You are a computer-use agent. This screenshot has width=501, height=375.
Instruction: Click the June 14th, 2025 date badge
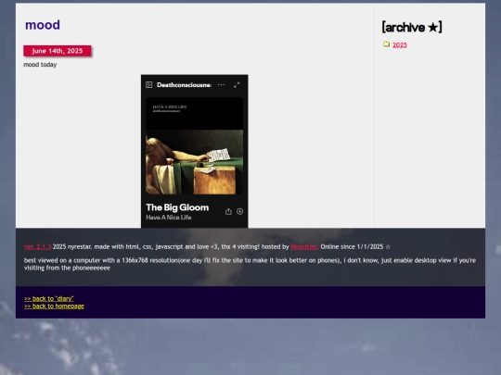tap(58, 51)
